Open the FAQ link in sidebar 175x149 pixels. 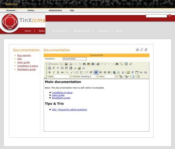click(x=19, y=59)
